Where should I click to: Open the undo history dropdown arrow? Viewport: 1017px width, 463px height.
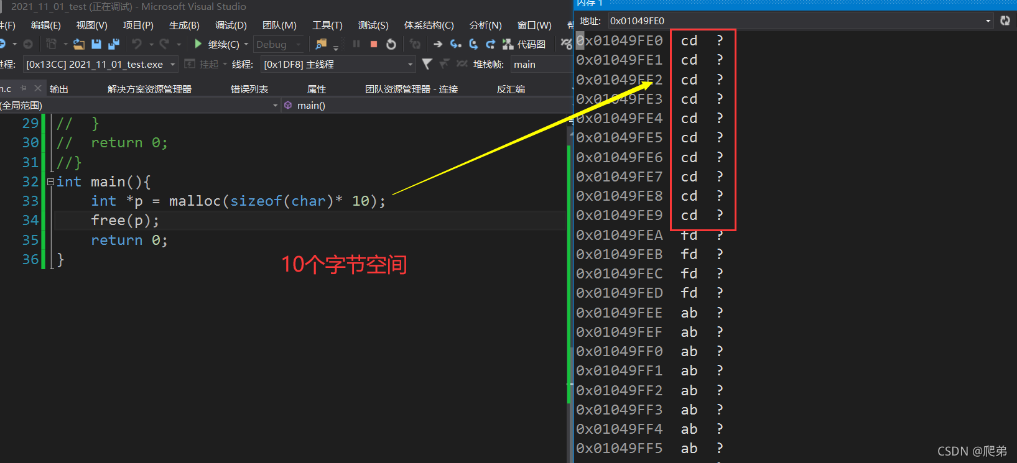[x=151, y=44]
